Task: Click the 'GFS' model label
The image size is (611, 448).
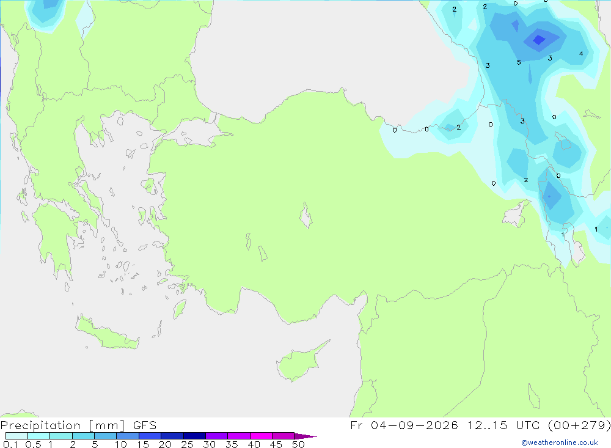Action: [145, 425]
